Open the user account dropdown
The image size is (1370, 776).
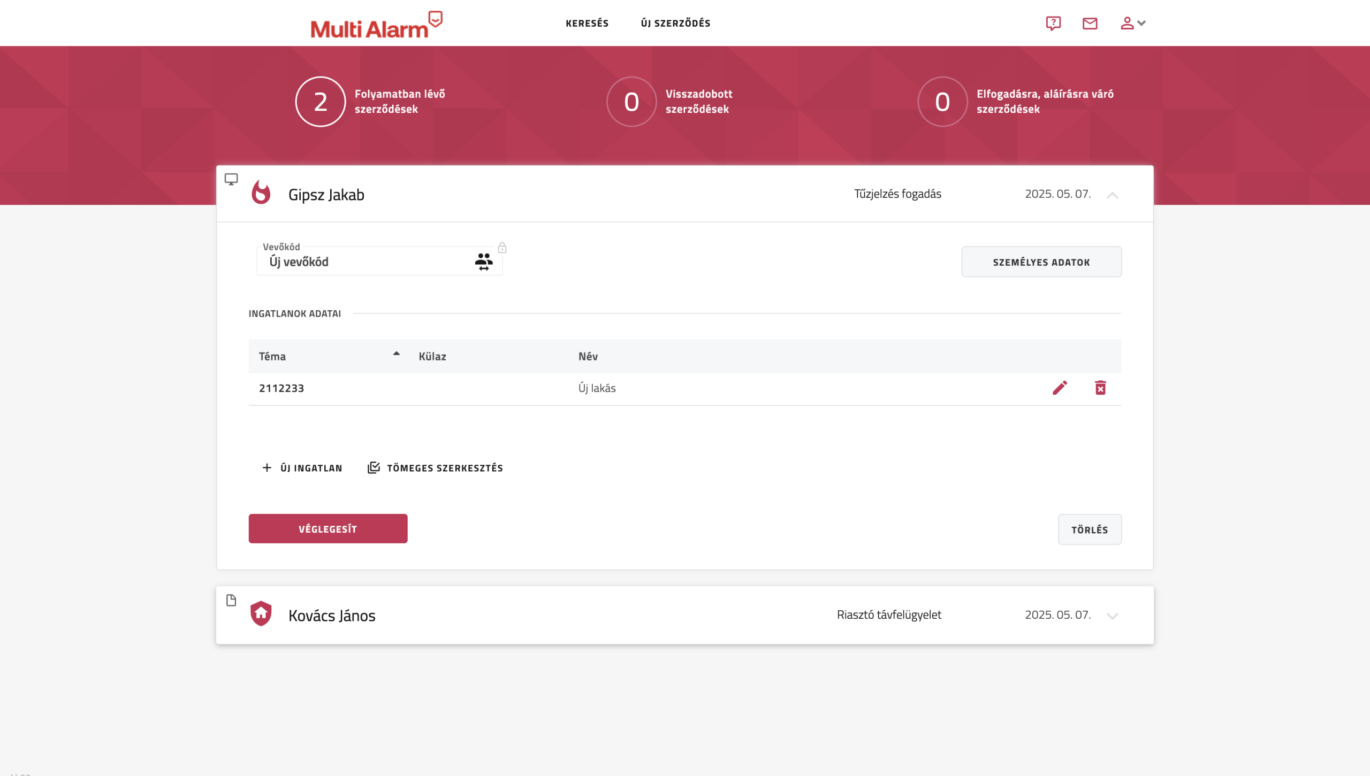1132,23
